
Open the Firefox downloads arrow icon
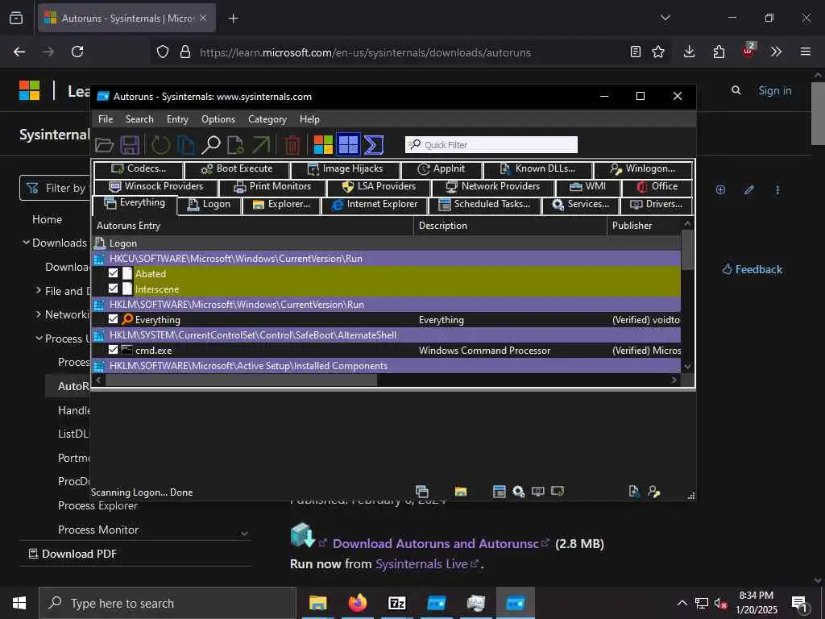690,52
